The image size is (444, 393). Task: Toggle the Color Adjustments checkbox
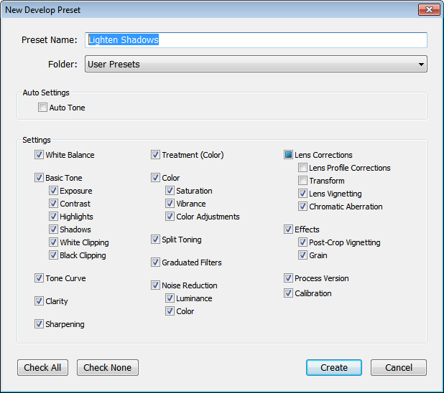click(170, 217)
